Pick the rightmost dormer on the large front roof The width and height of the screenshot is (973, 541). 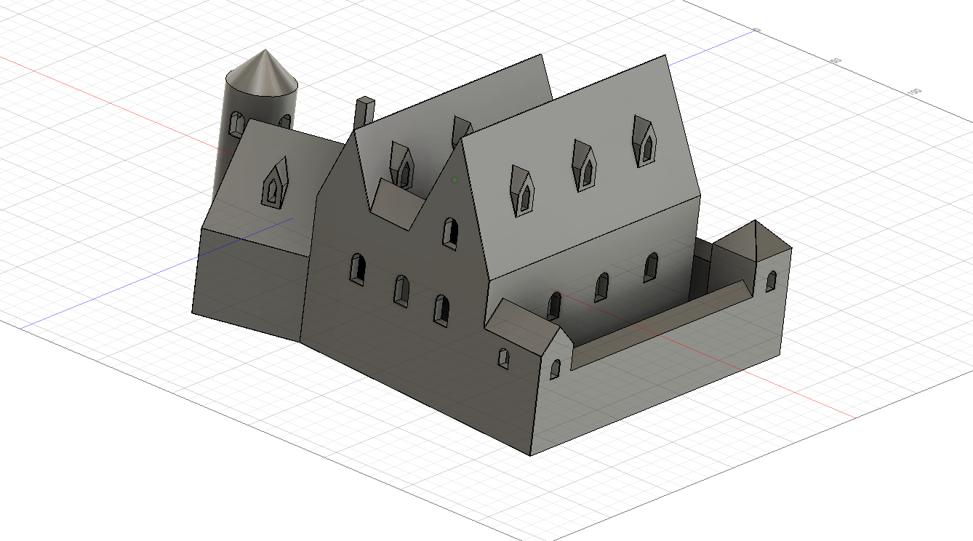click(644, 140)
